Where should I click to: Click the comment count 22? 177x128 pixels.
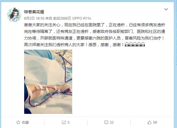pos(112,122)
